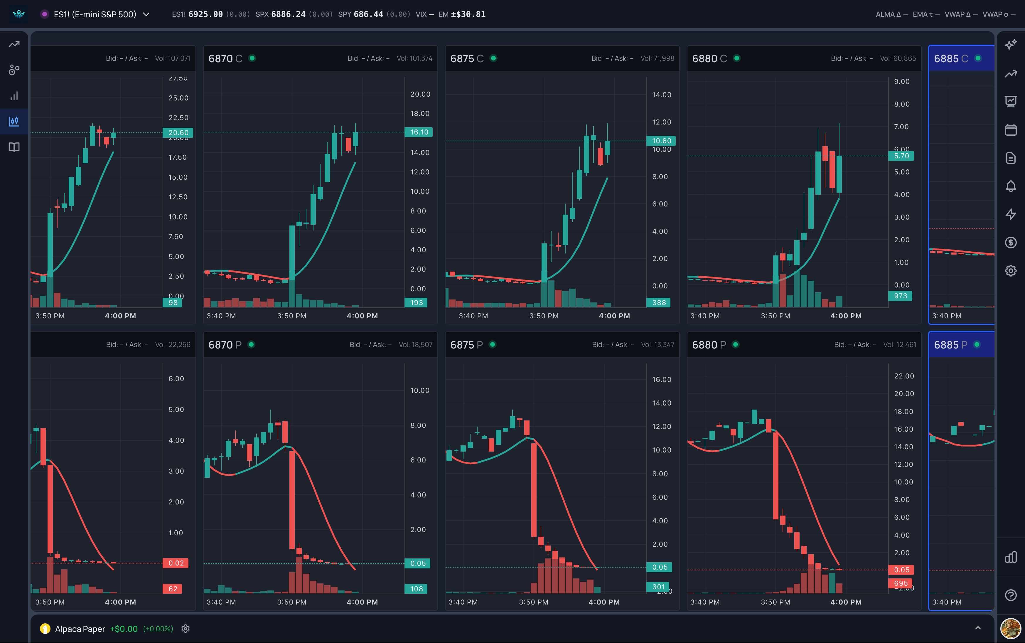Toggle the green status dot on 6880 P
1025x643 pixels.
[x=736, y=344]
